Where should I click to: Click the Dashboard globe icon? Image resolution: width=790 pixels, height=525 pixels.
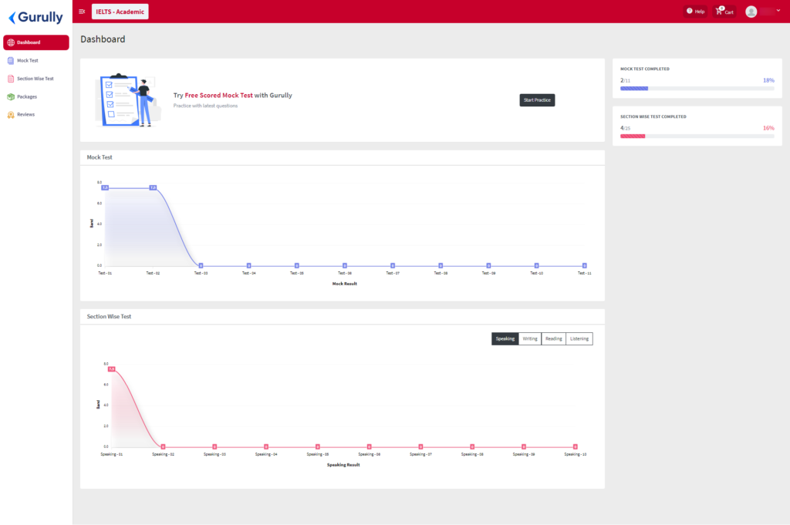(x=11, y=42)
